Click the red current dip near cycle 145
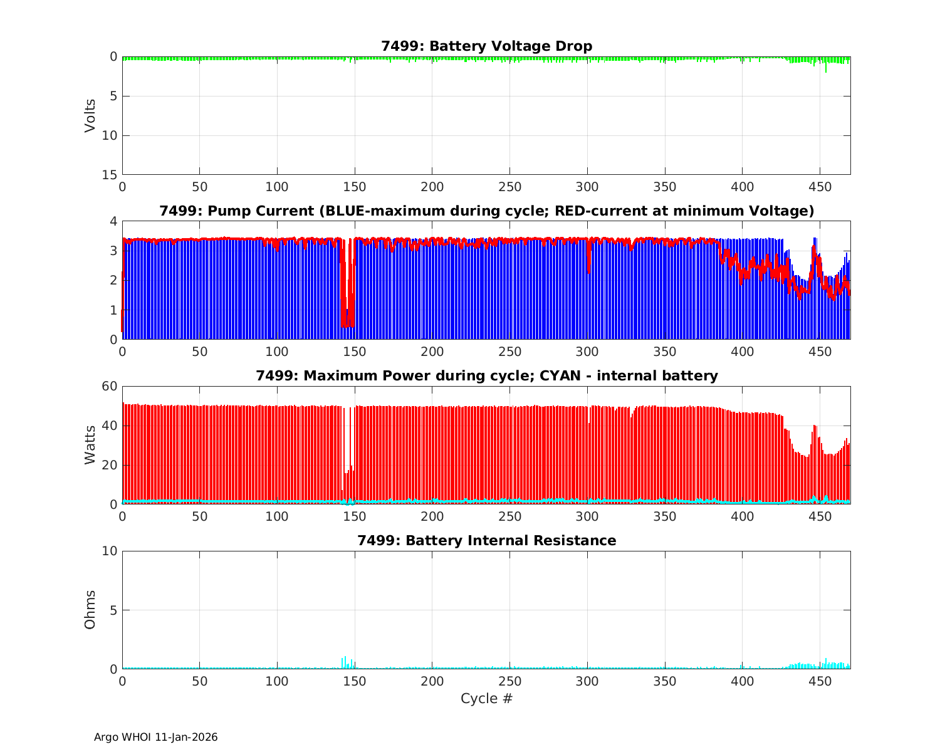The width and height of the screenshot is (940, 752). point(344,313)
